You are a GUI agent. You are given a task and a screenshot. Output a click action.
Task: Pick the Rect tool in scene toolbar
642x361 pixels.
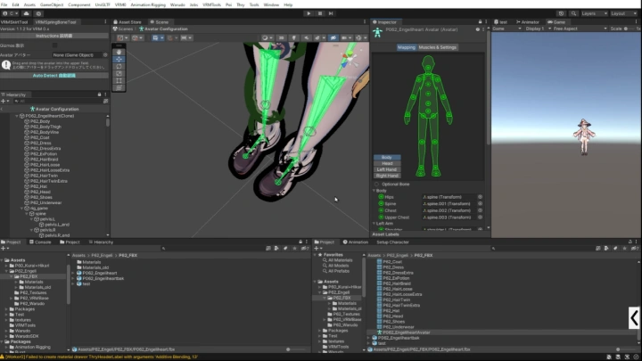(119, 80)
